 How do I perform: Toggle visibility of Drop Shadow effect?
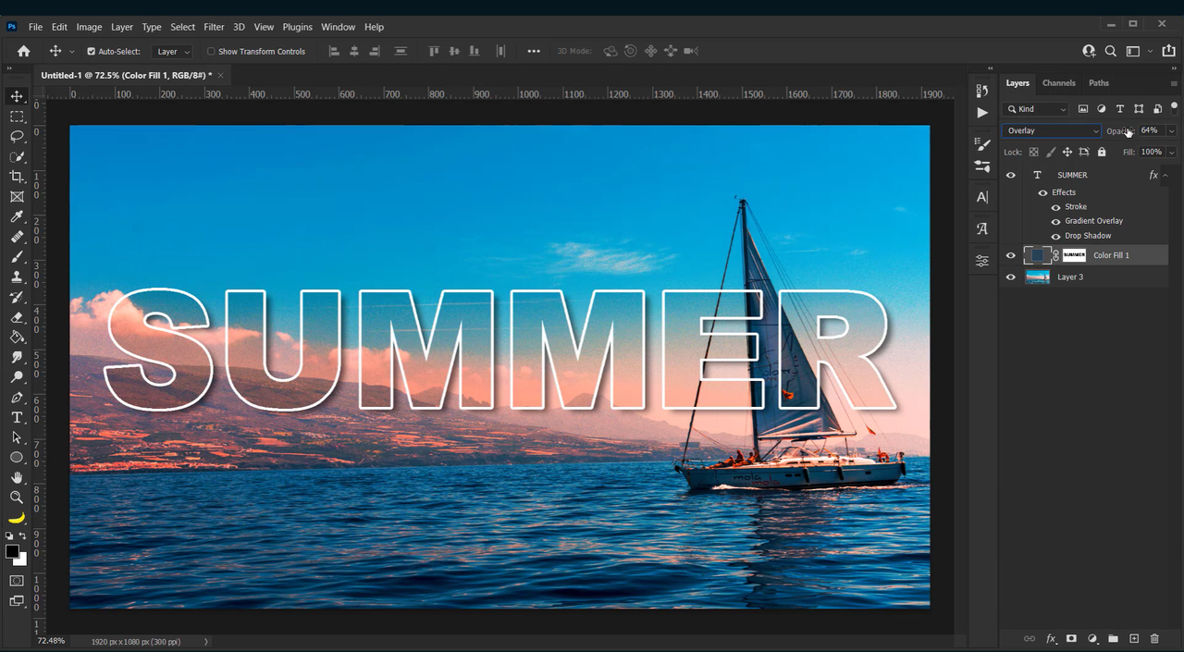1055,236
